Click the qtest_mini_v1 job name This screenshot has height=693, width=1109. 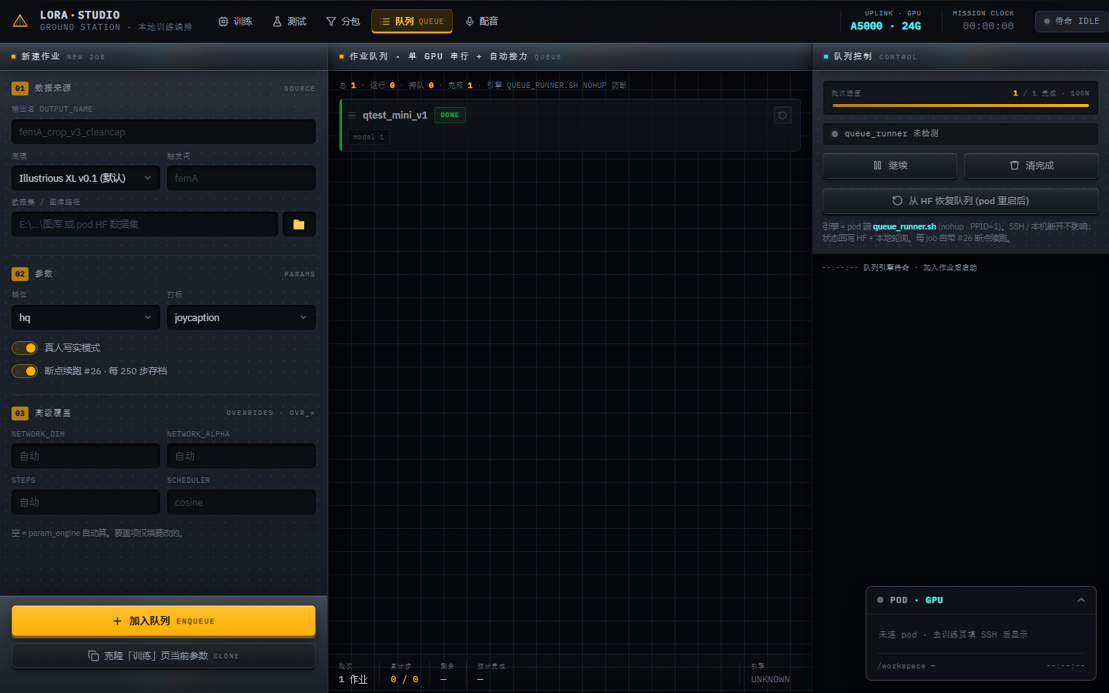coord(395,115)
